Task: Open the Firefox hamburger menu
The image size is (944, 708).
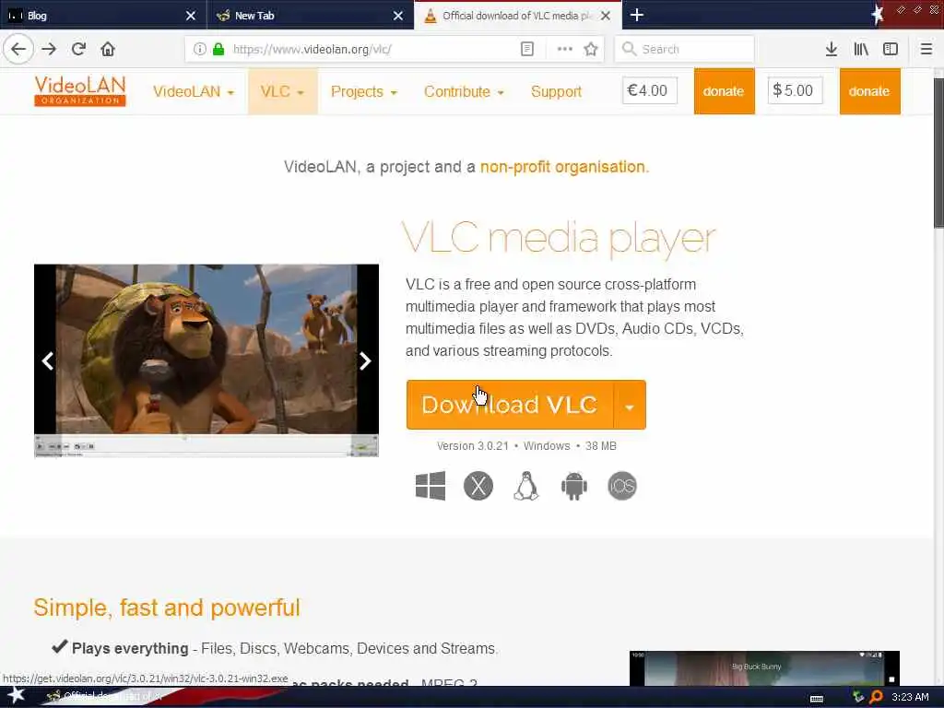Action: pos(926,49)
